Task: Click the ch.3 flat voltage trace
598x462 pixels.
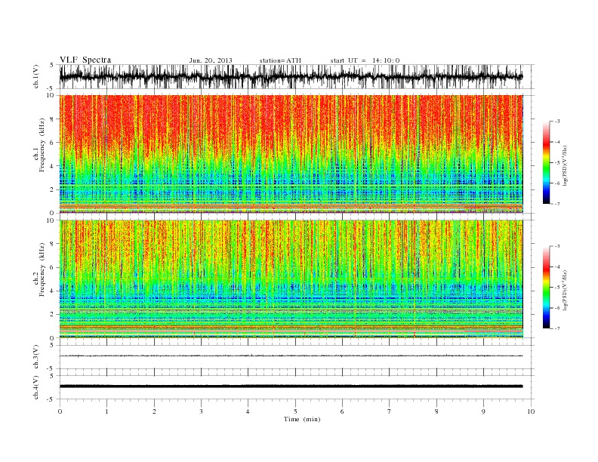Action: coord(291,356)
